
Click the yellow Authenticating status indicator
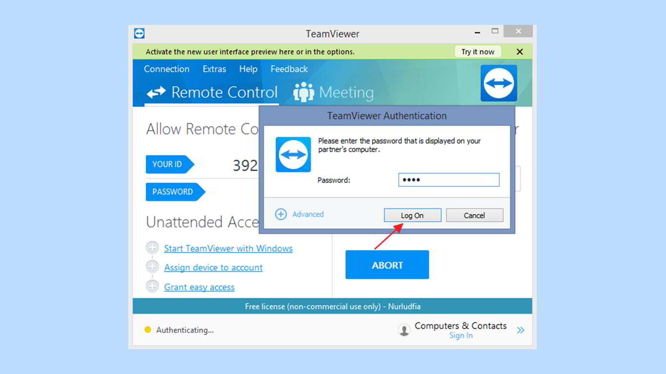click(148, 330)
